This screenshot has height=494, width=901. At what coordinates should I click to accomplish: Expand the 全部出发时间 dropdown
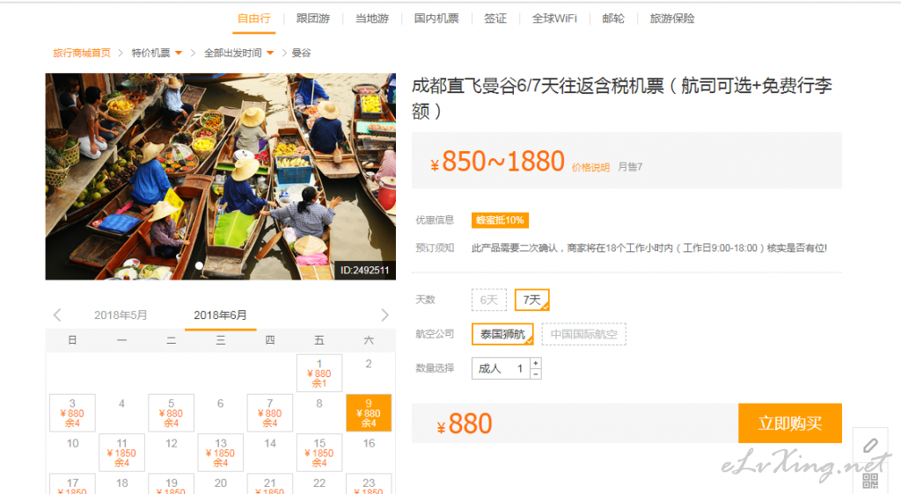[238, 53]
